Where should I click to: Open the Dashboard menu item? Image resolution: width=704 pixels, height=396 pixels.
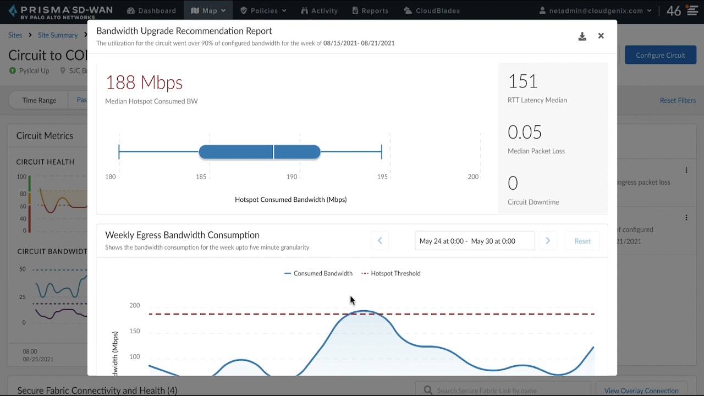151,10
